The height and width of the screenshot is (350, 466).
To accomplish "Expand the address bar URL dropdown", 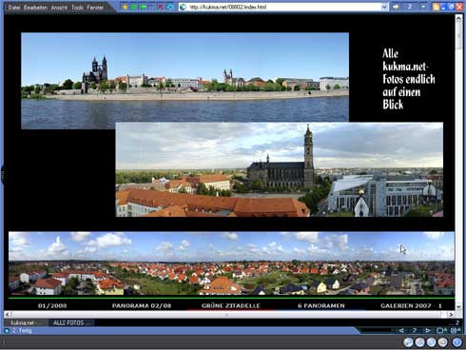I will 384,7.
